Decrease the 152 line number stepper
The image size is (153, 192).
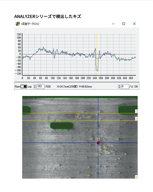35,87
